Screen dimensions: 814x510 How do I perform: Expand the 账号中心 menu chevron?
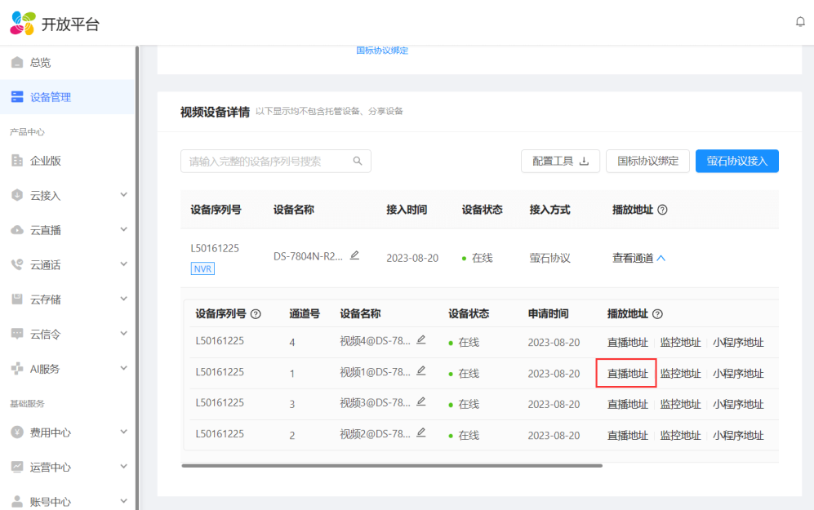(123, 501)
